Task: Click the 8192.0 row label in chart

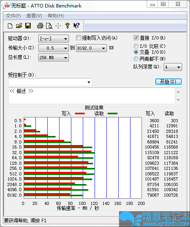Action: coord(14,195)
